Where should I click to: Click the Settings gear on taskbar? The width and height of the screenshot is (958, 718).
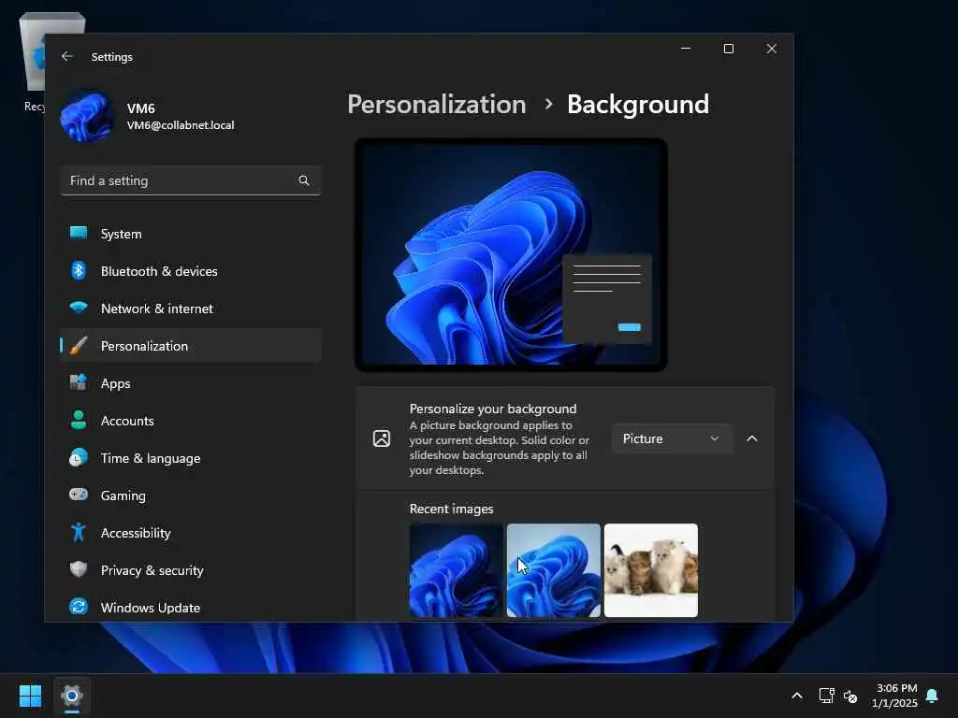click(71, 696)
